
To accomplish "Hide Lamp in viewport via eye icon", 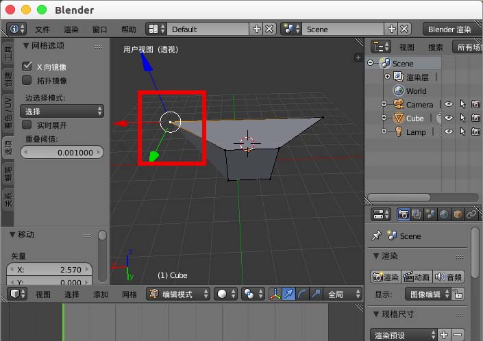I will (x=449, y=131).
